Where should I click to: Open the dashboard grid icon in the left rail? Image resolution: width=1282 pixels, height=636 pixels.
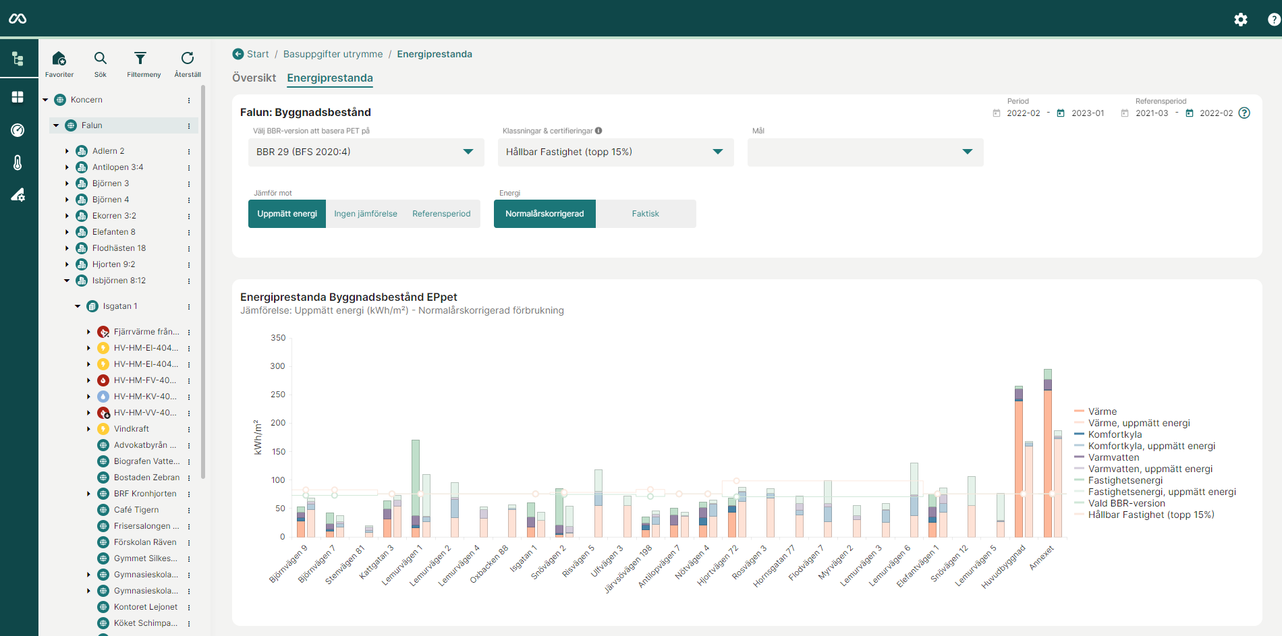point(18,97)
